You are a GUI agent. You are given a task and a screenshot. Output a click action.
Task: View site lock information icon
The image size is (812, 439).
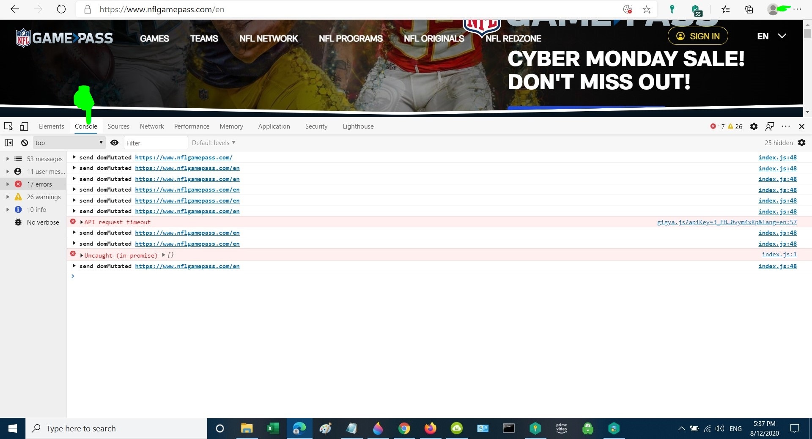click(x=88, y=9)
